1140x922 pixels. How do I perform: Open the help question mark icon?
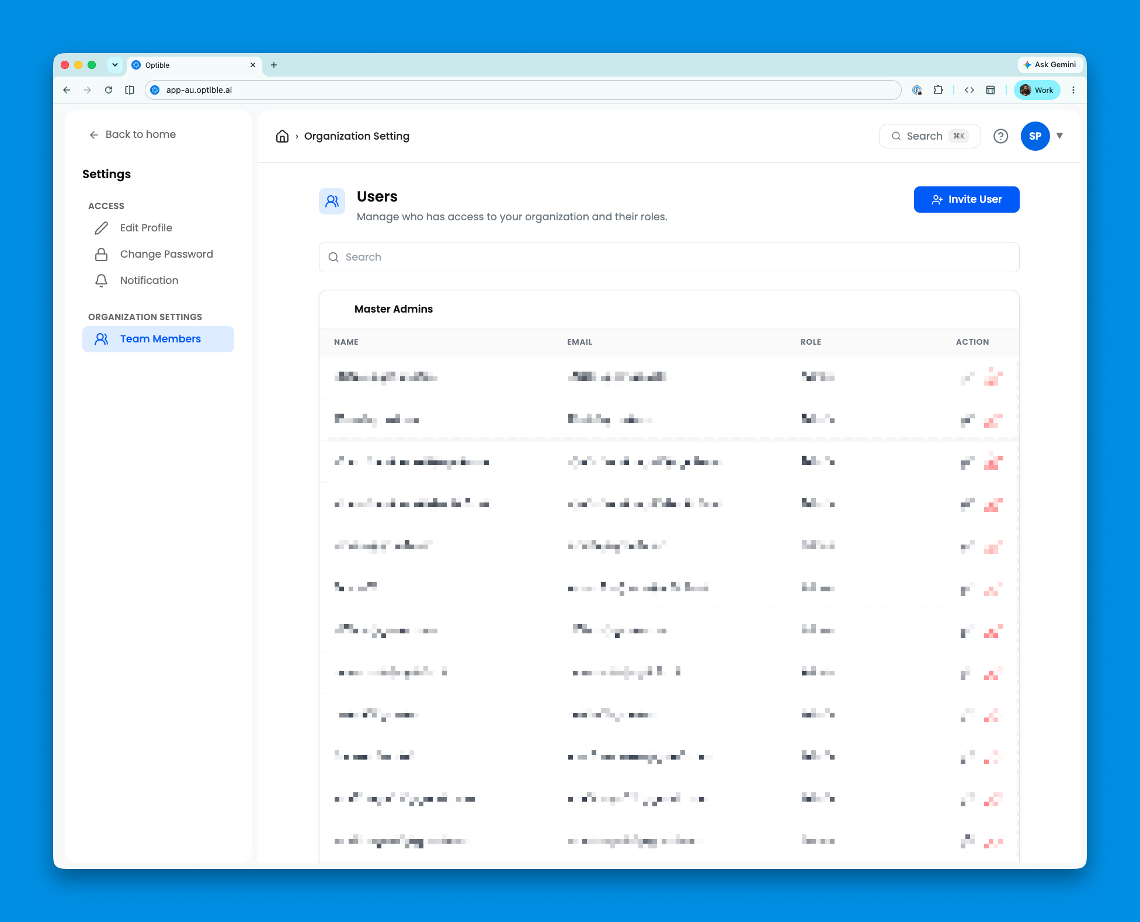[x=1000, y=136]
